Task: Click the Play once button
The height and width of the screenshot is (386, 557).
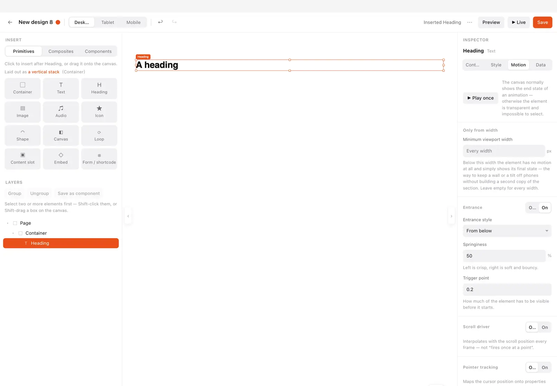Action: pos(480,98)
